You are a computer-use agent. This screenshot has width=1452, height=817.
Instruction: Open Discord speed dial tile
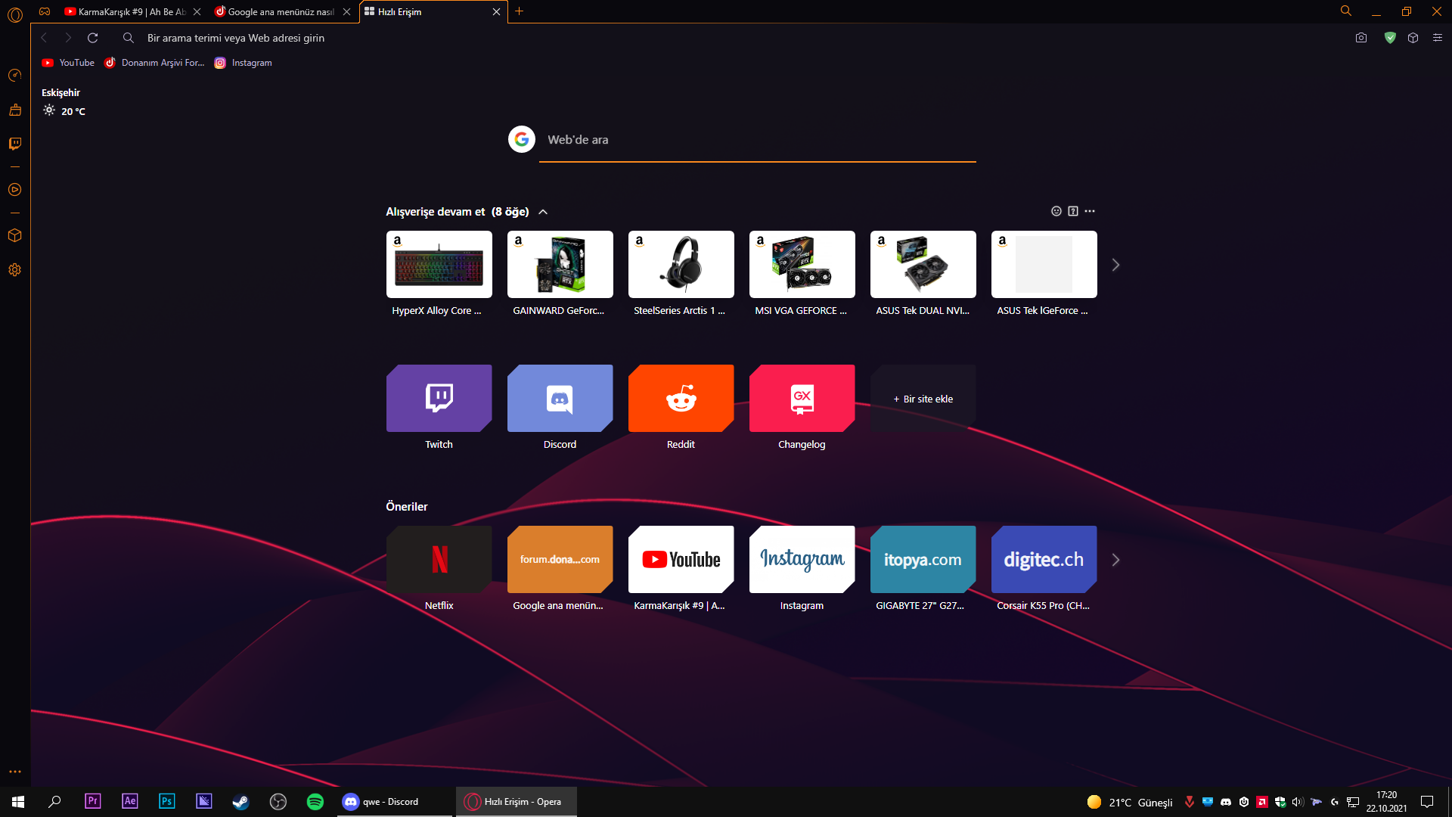click(x=560, y=398)
